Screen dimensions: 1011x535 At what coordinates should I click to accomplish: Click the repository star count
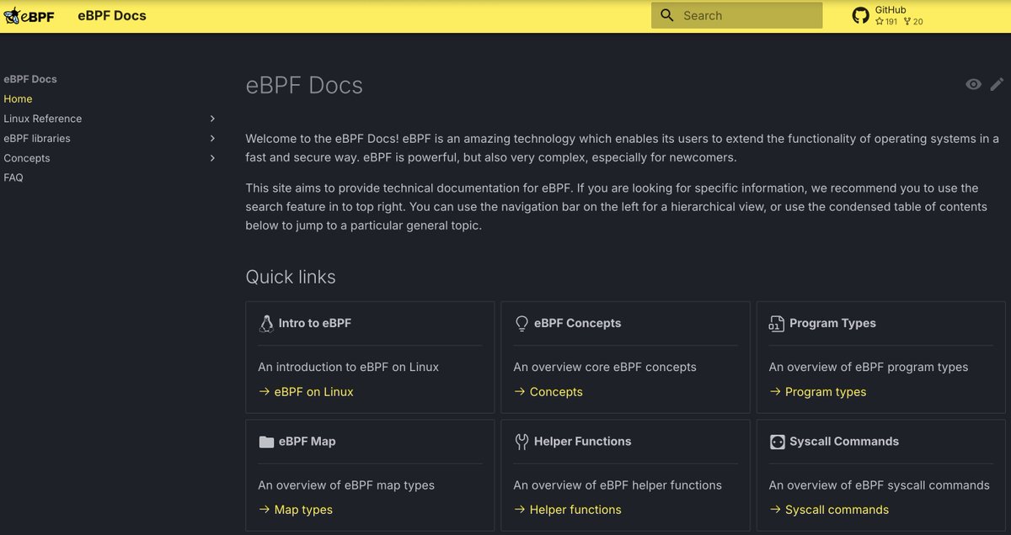886,21
